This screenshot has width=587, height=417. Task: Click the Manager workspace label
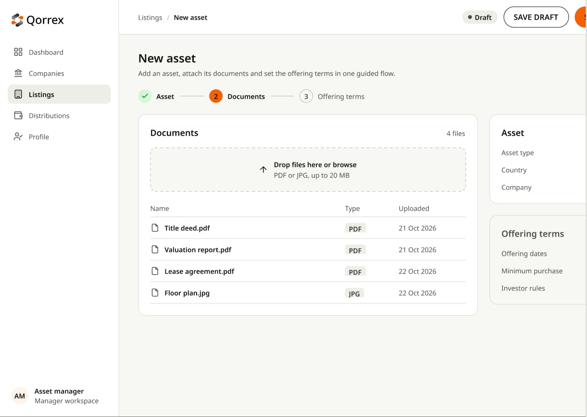click(x=66, y=401)
